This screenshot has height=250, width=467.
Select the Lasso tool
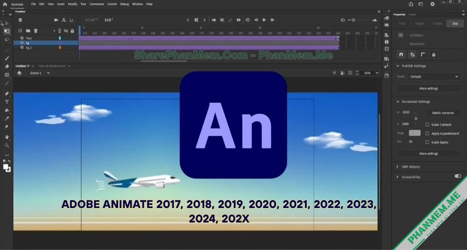(7, 40)
